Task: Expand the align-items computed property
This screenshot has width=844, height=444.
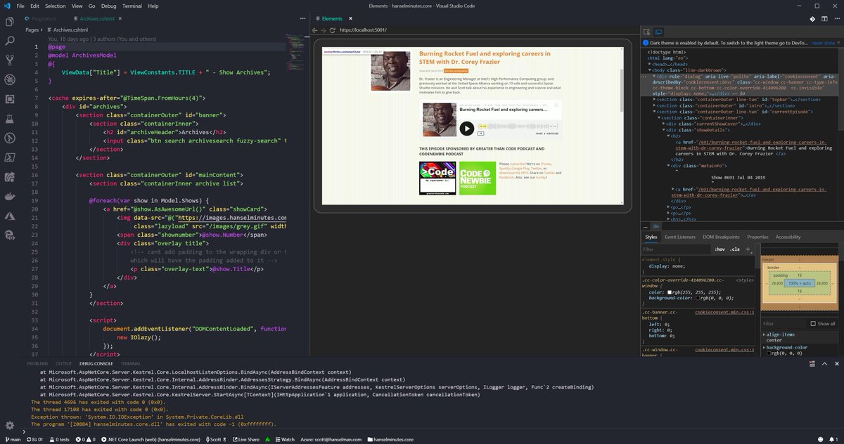Action: tap(764, 334)
